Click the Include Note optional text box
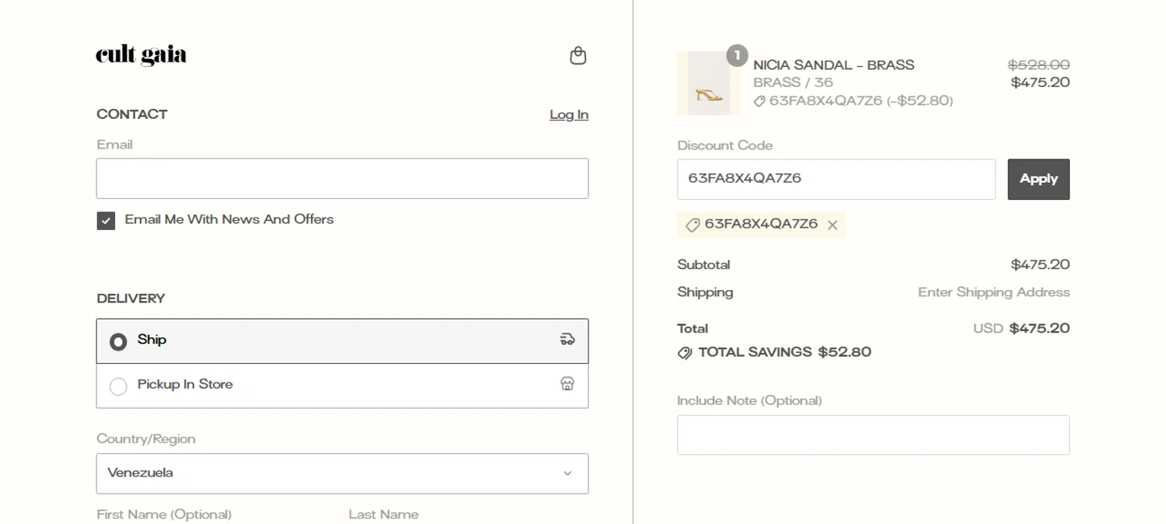 [873, 435]
